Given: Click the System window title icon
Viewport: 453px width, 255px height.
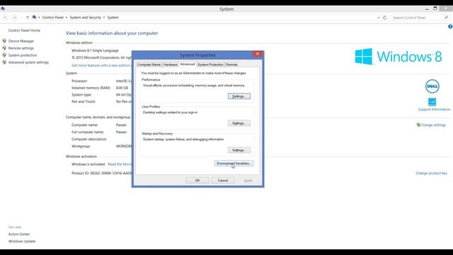Looking at the screenshot, I should coord(3,8).
